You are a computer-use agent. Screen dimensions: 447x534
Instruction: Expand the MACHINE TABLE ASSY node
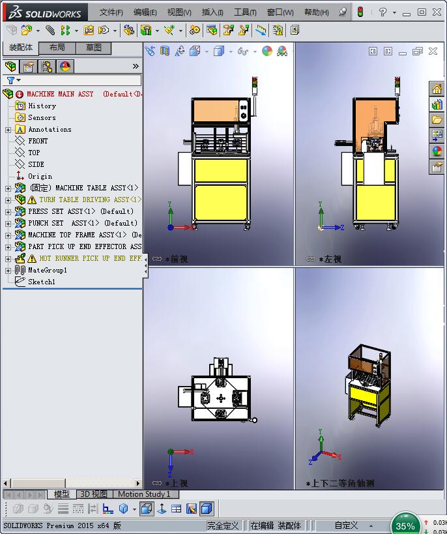8,188
